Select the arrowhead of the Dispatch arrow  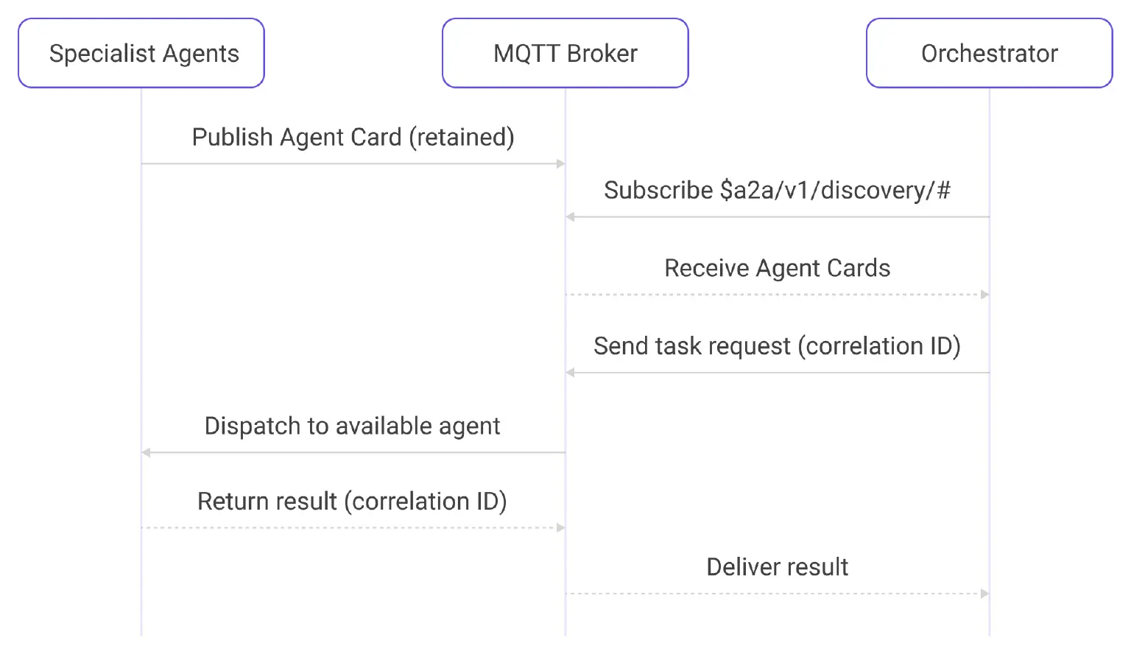tap(147, 452)
